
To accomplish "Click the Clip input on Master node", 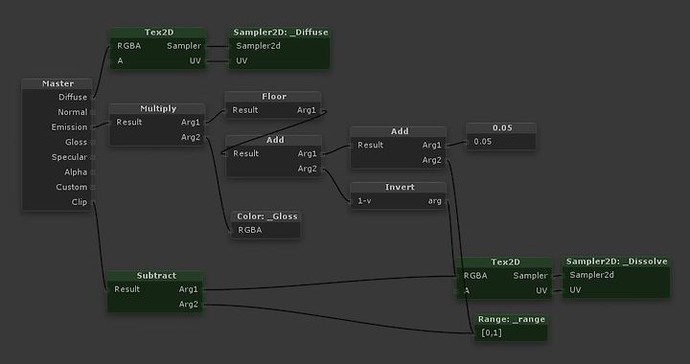I will coord(80,202).
